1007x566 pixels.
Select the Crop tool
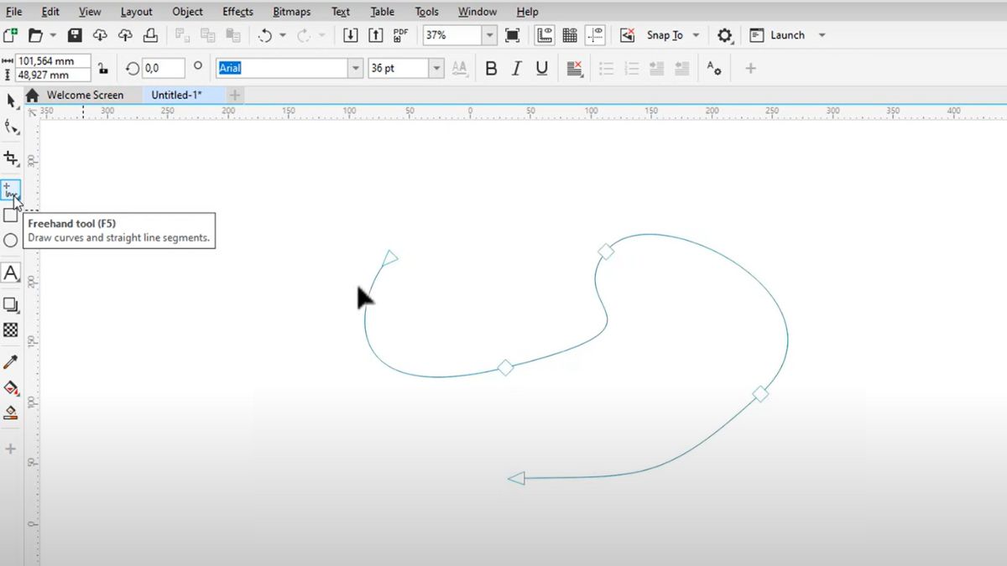click(11, 158)
